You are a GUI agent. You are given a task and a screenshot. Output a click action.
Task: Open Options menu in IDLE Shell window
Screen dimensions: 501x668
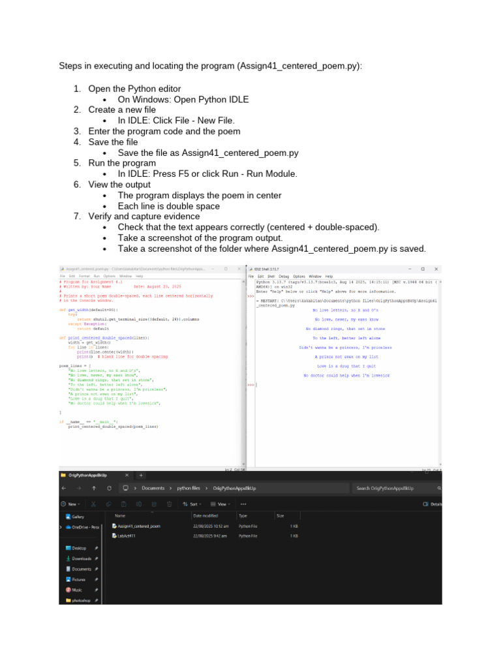[x=299, y=276]
